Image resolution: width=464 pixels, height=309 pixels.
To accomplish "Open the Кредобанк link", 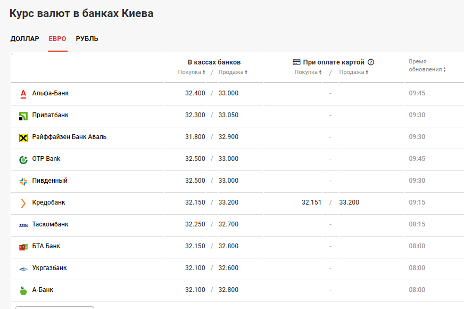I will [x=48, y=202].
